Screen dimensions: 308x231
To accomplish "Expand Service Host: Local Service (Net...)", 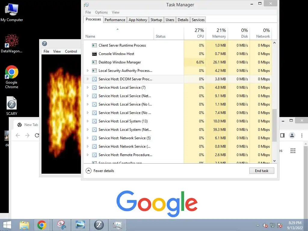I will click(x=88, y=96).
